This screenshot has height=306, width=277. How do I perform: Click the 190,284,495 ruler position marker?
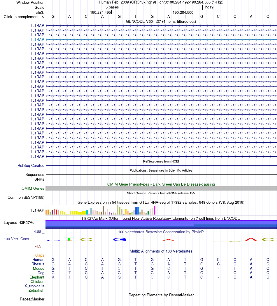point(101,13)
